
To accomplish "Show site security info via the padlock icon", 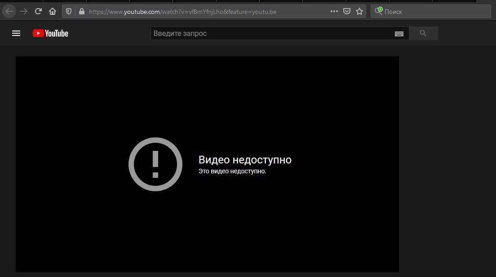I will point(82,12).
